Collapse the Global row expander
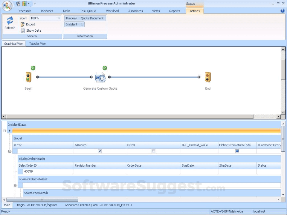The width and height of the screenshot is (287, 215). 10,151
